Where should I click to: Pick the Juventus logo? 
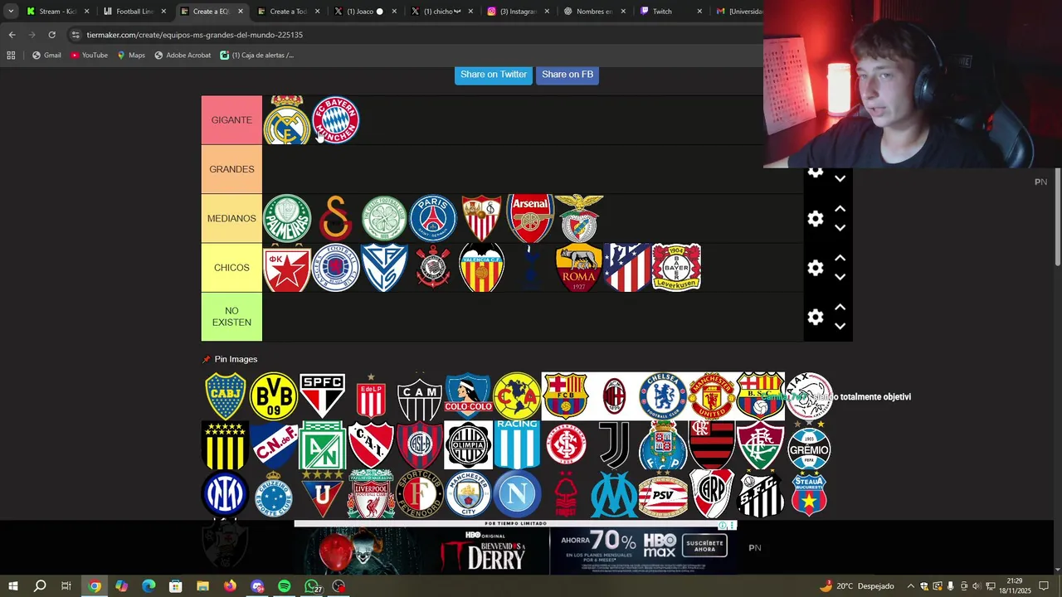click(615, 445)
